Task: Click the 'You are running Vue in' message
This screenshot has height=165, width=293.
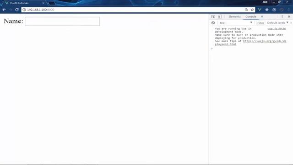Action: 233,28
